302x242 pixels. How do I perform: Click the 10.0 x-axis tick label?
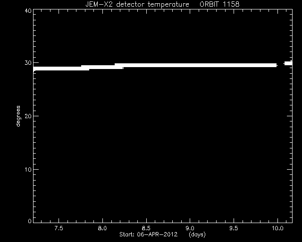pos(277,228)
